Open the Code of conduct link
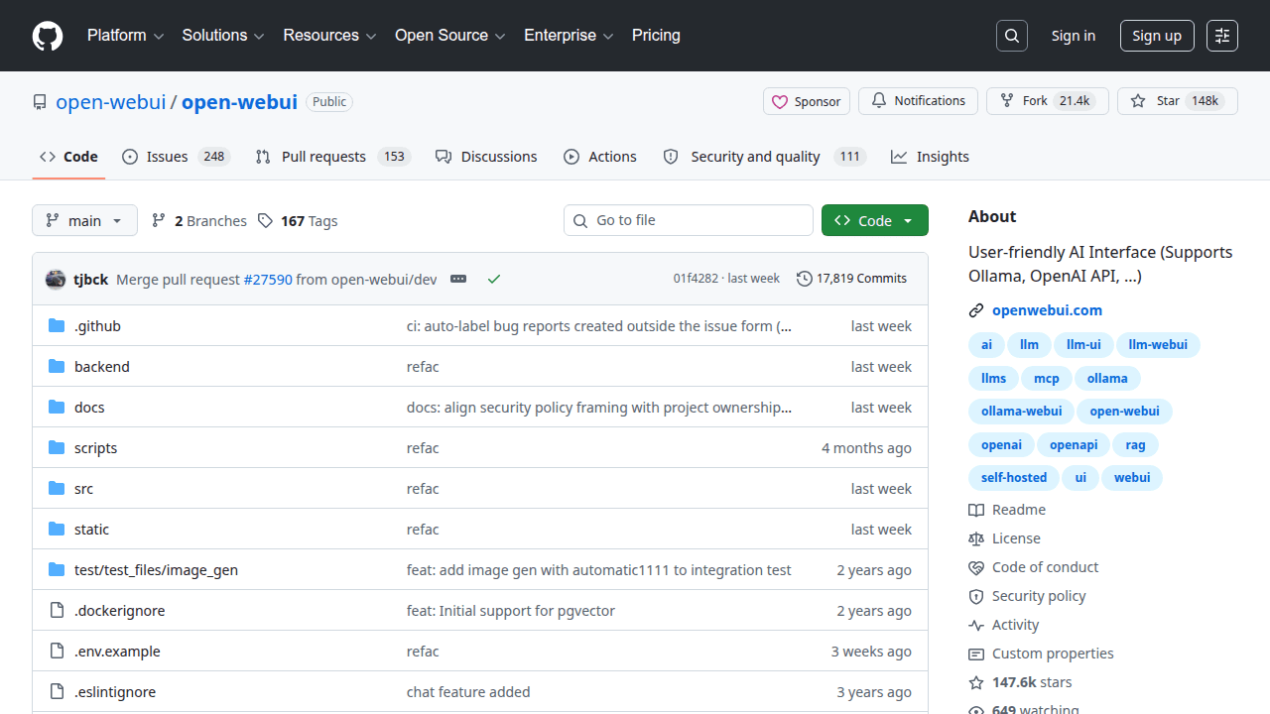This screenshot has height=714, width=1270. point(1045,567)
